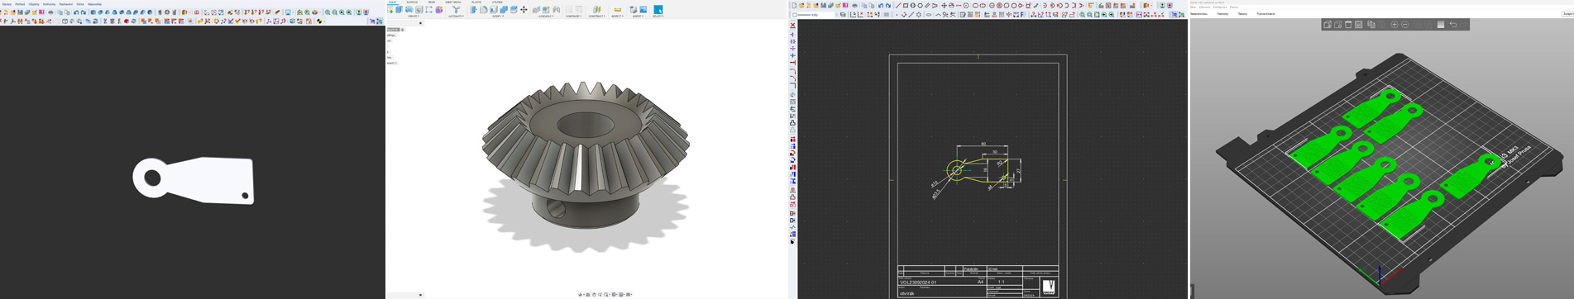Click the Automate tool icon in Fusion
This screenshot has height=299, width=1574.
pos(456,10)
